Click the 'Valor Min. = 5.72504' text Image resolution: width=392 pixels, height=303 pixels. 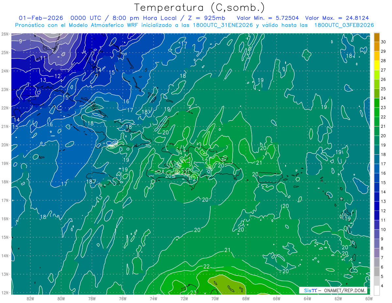coord(268,18)
